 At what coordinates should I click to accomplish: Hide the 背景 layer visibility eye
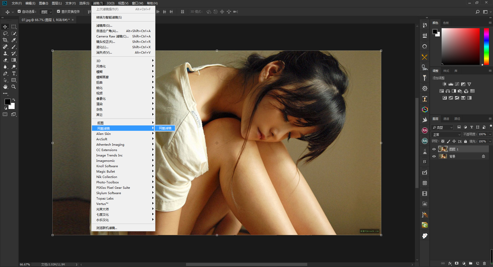(x=434, y=156)
